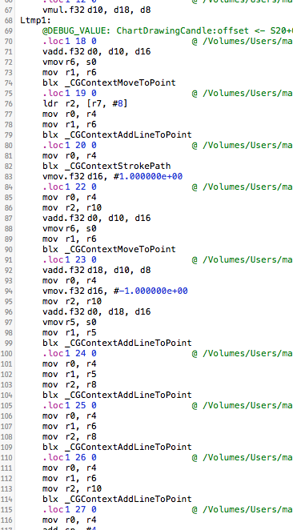Screen dimensions: 293x530
Task: Select the '.loc 1 22 0' directive
Action: [70, 187]
